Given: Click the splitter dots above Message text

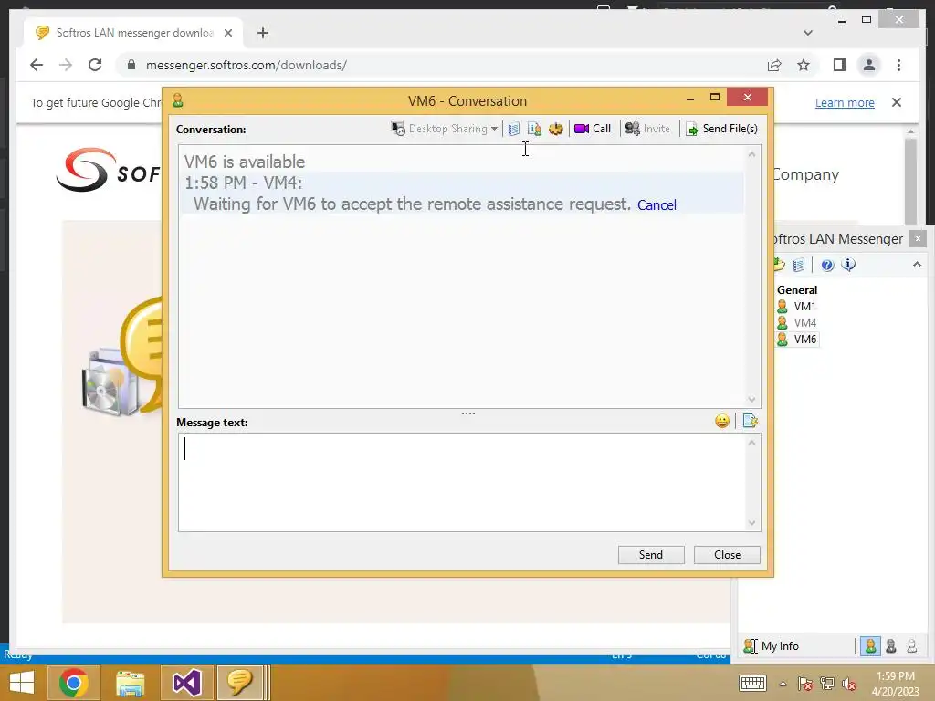Looking at the screenshot, I should 468,413.
